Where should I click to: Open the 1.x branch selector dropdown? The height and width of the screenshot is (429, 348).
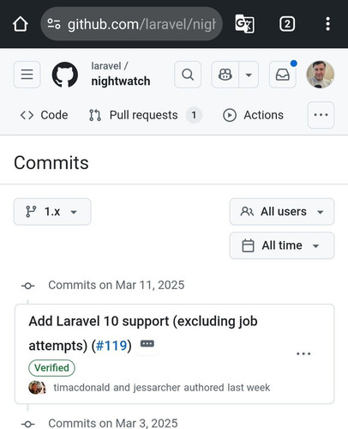(x=52, y=212)
